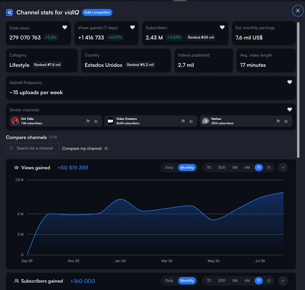Click the Jan 26 axis label

click(x=120, y=261)
